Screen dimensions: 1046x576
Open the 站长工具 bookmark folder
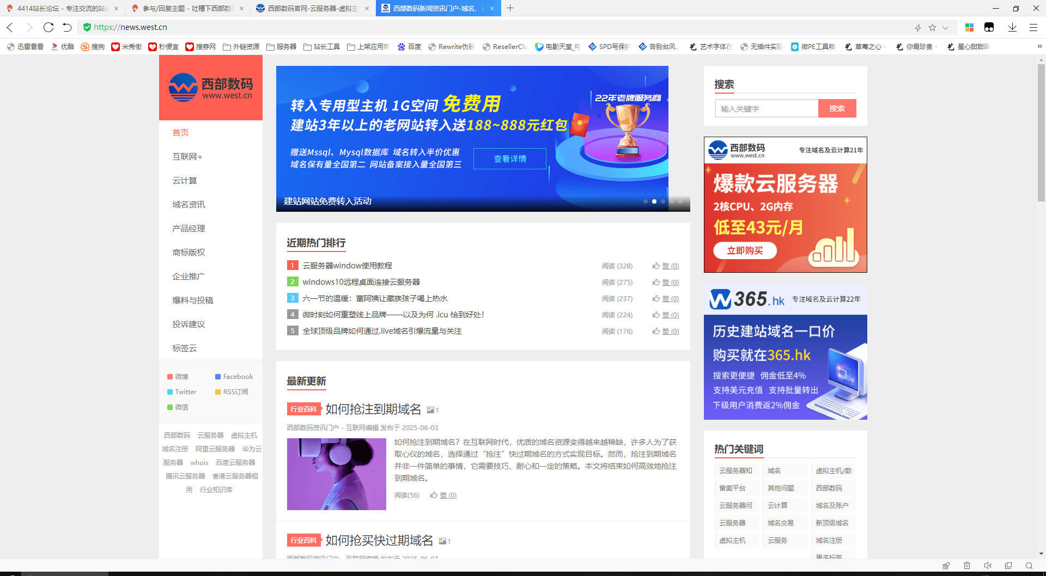point(321,47)
